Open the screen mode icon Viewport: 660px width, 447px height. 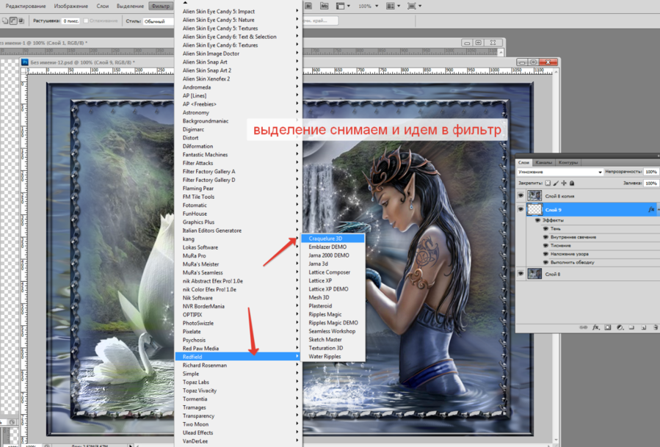(x=414, y=6)
